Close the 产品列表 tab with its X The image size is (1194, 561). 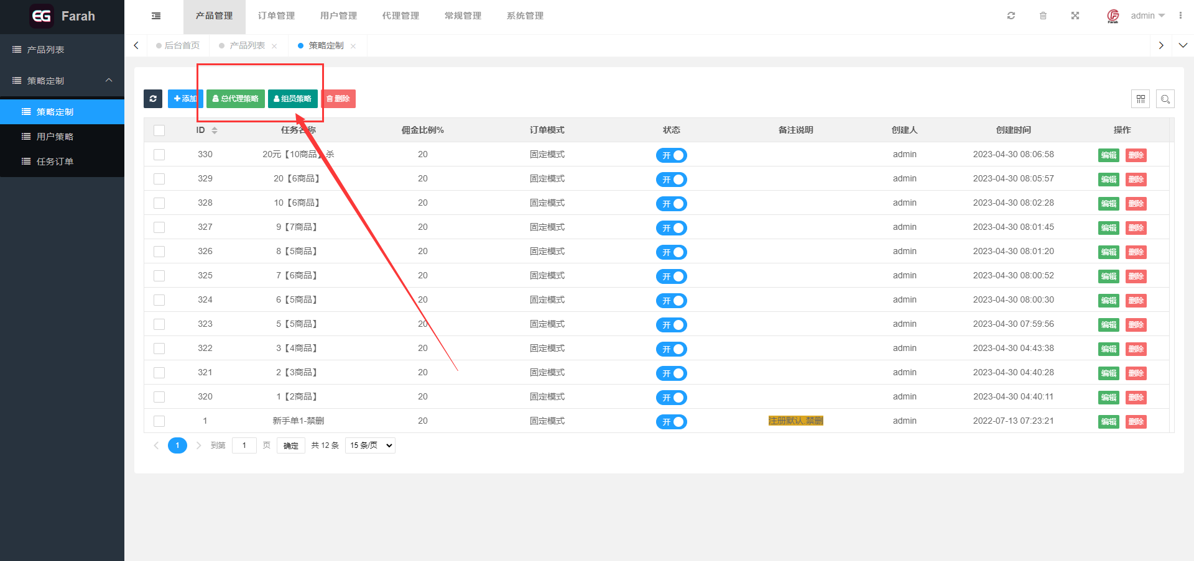pos(274,46)
